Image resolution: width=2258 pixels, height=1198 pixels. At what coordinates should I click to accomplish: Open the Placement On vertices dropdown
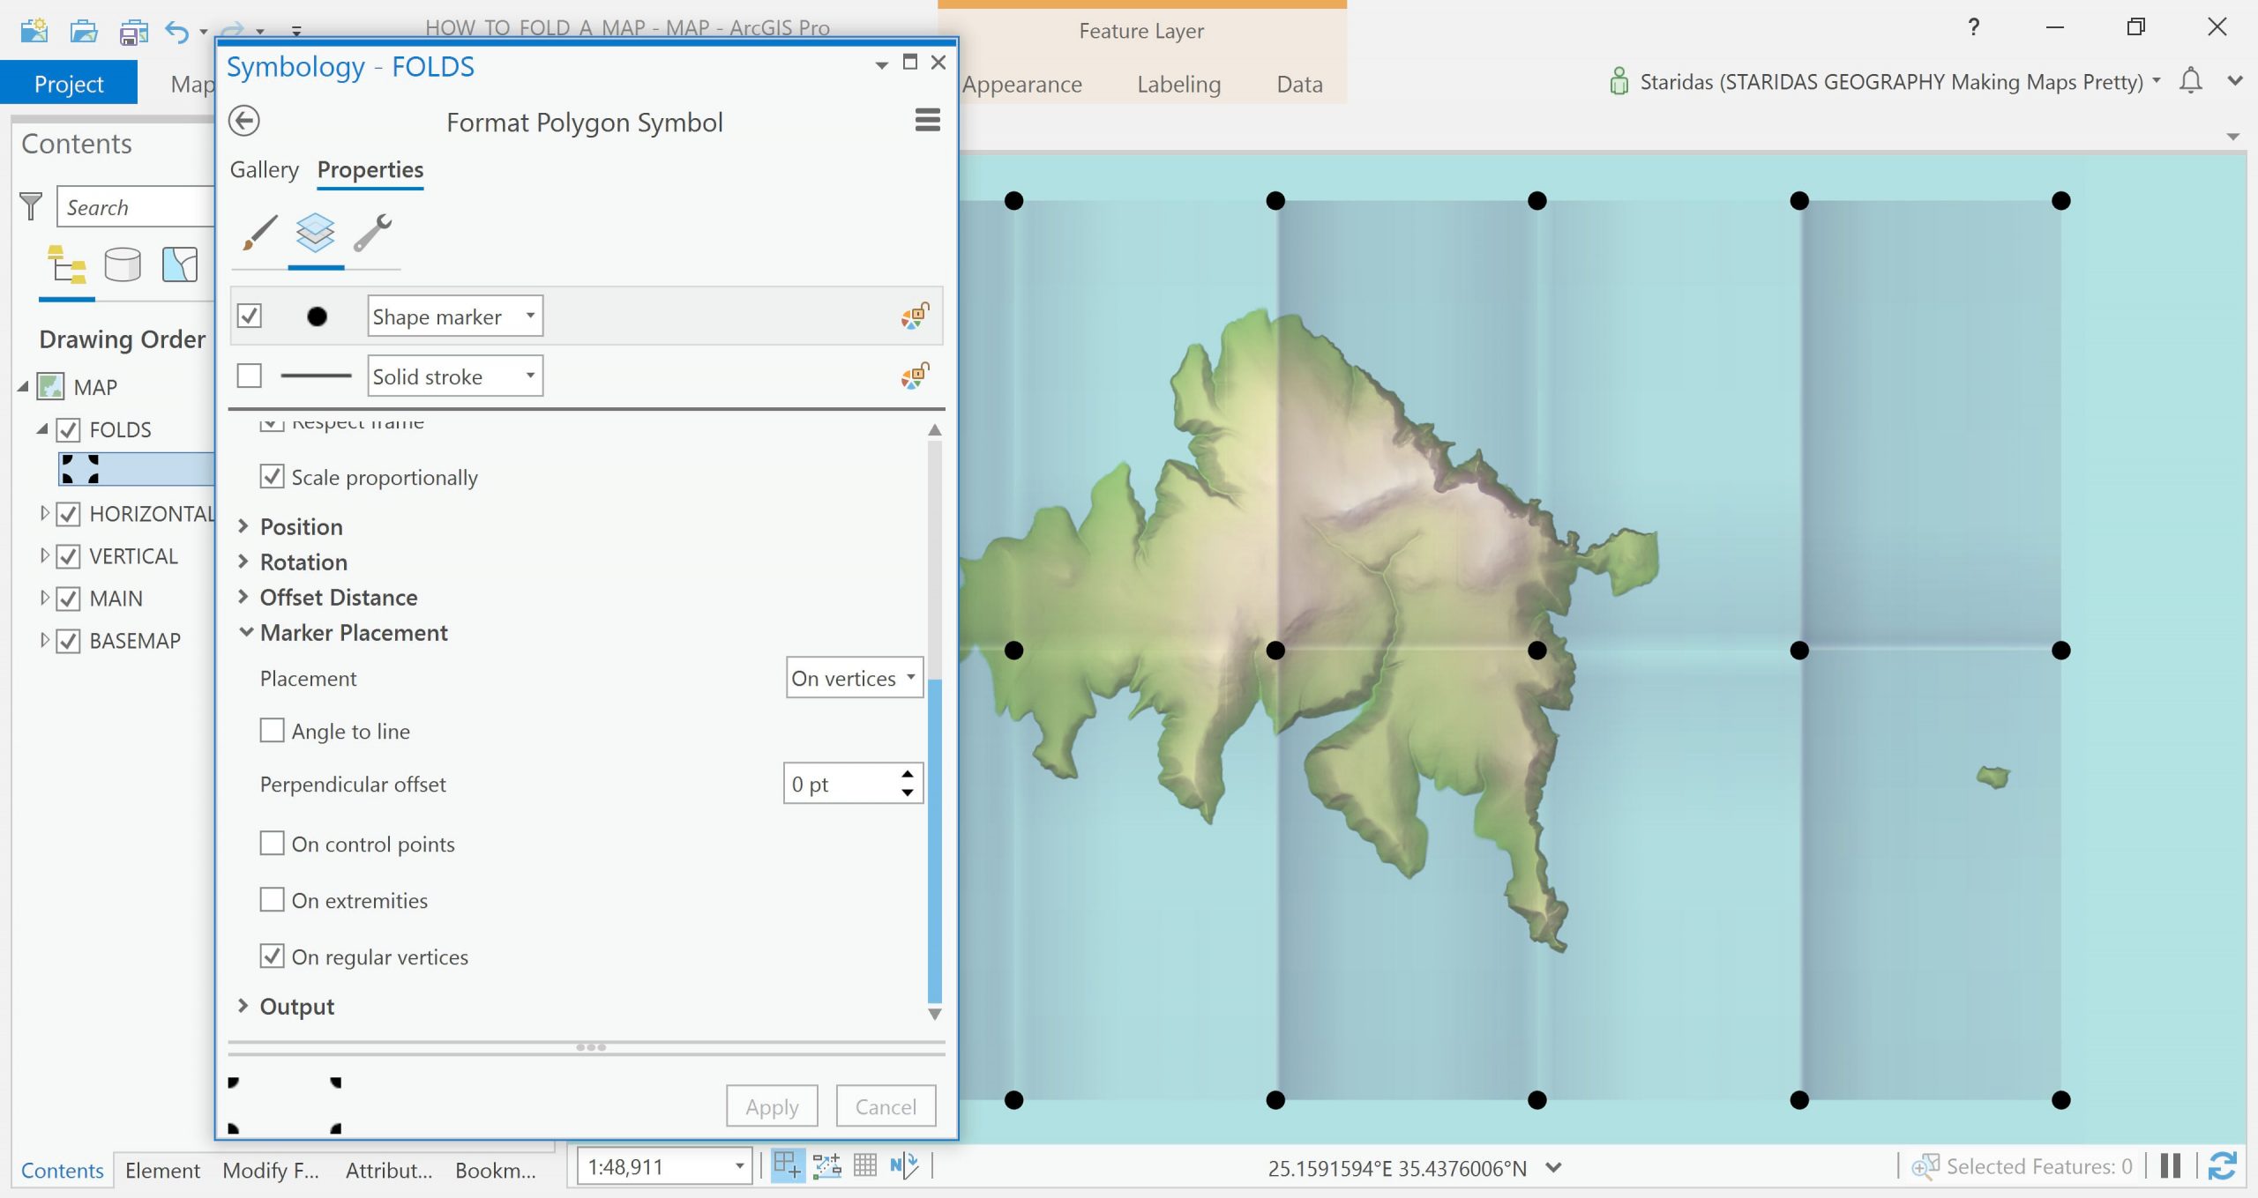tap(854, 678)
